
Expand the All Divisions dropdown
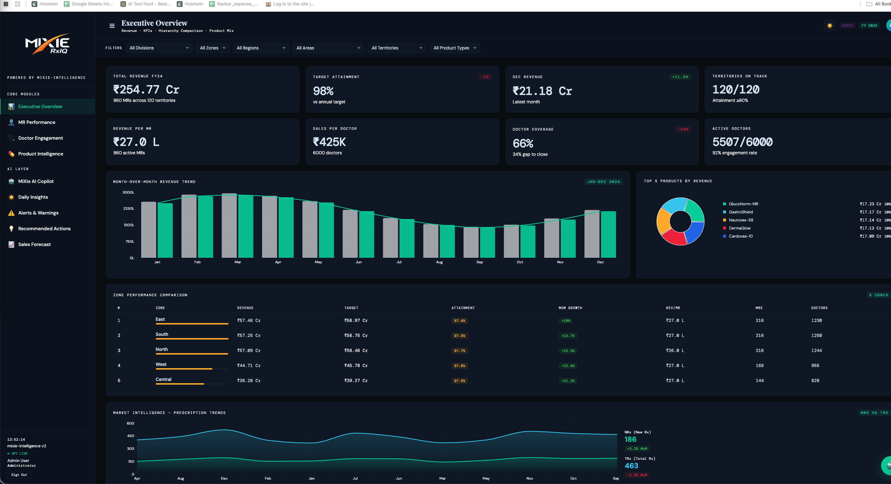click(x=159, y=48)
